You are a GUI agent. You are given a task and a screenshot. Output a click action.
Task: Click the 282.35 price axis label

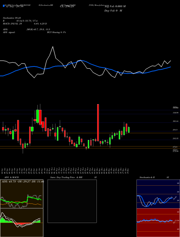pos(176,138)
